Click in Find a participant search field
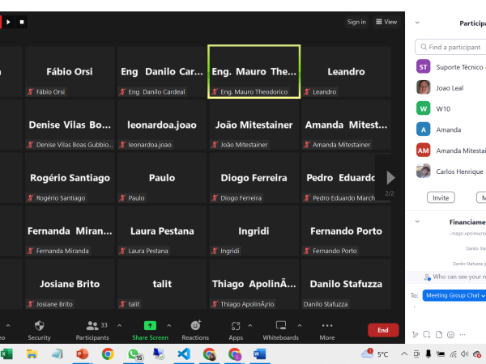 [x=450, y=47]
